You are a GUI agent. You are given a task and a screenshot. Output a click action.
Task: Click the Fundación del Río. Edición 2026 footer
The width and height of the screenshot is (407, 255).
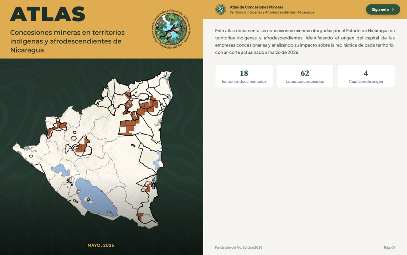(238, 247)
